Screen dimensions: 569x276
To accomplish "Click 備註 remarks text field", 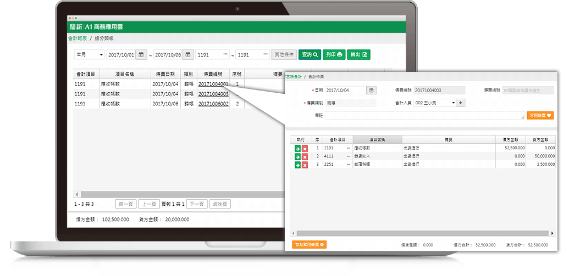I will [x=424, y=116].
